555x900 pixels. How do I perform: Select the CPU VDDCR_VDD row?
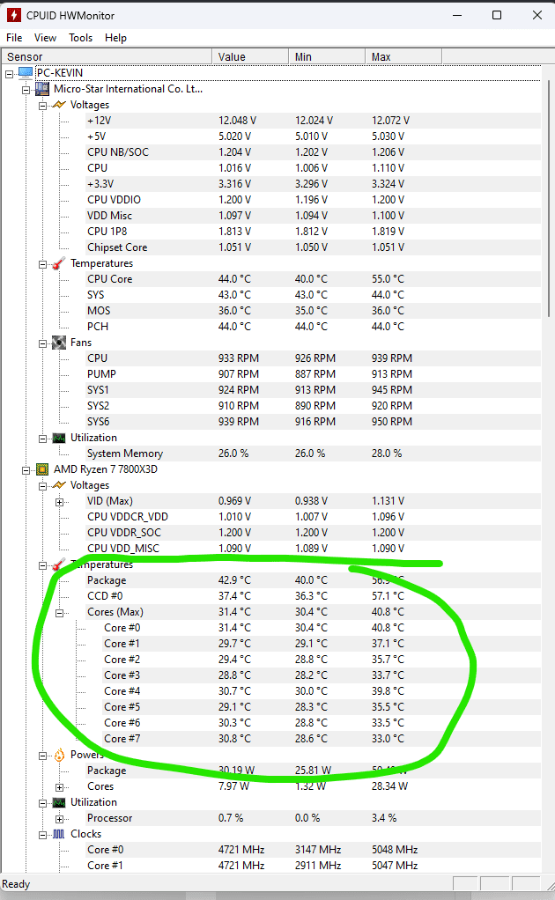[313, 517]
